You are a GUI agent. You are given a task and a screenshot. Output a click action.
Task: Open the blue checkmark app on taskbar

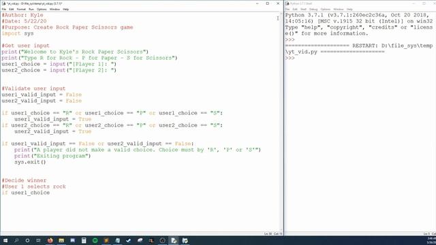point(129,240)
